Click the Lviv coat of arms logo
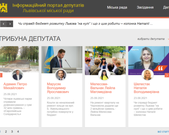Image resolution: width=169 pixels, height=135 pixels. [4, 8]
